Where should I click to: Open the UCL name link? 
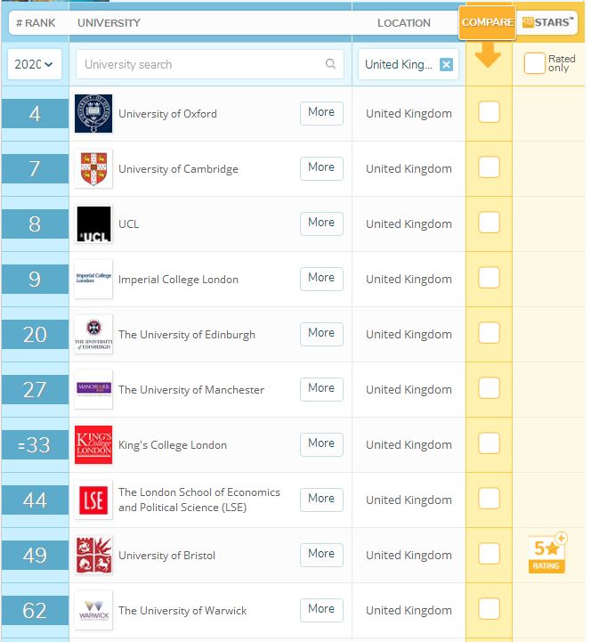point(128,224)
